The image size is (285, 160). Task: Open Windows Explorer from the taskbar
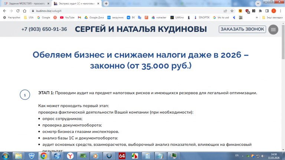pos(18,156)
